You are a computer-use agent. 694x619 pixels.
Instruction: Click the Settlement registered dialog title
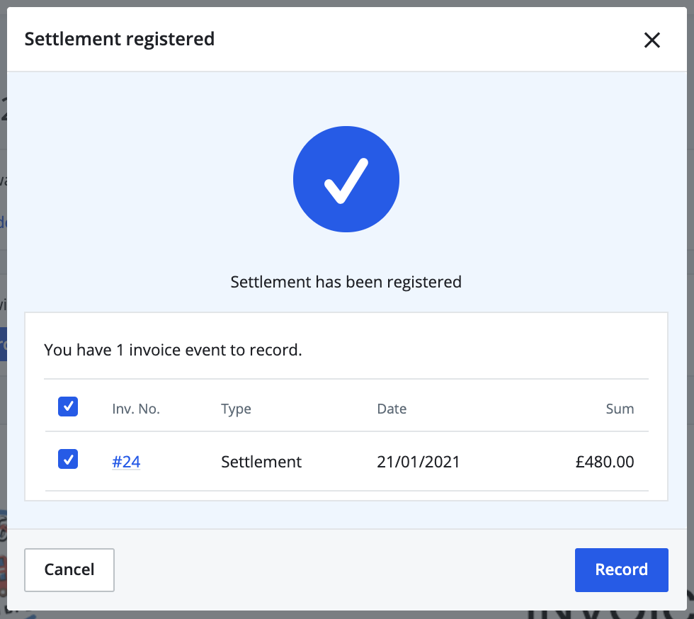[120, 39]
